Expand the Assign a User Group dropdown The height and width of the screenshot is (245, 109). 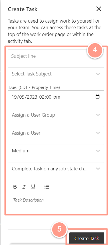[56, 115]
